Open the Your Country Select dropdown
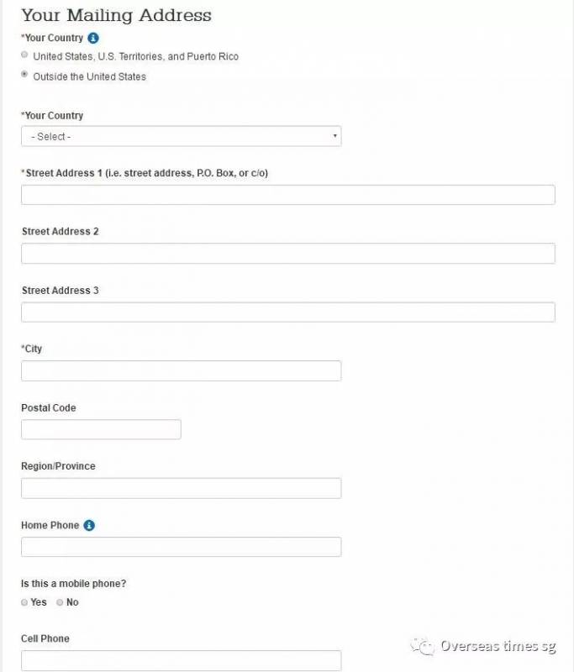This screenshot has height=672, width=574. (181, 136)
